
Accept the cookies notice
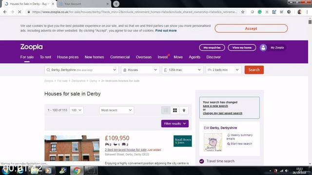[x=251, y=29]
